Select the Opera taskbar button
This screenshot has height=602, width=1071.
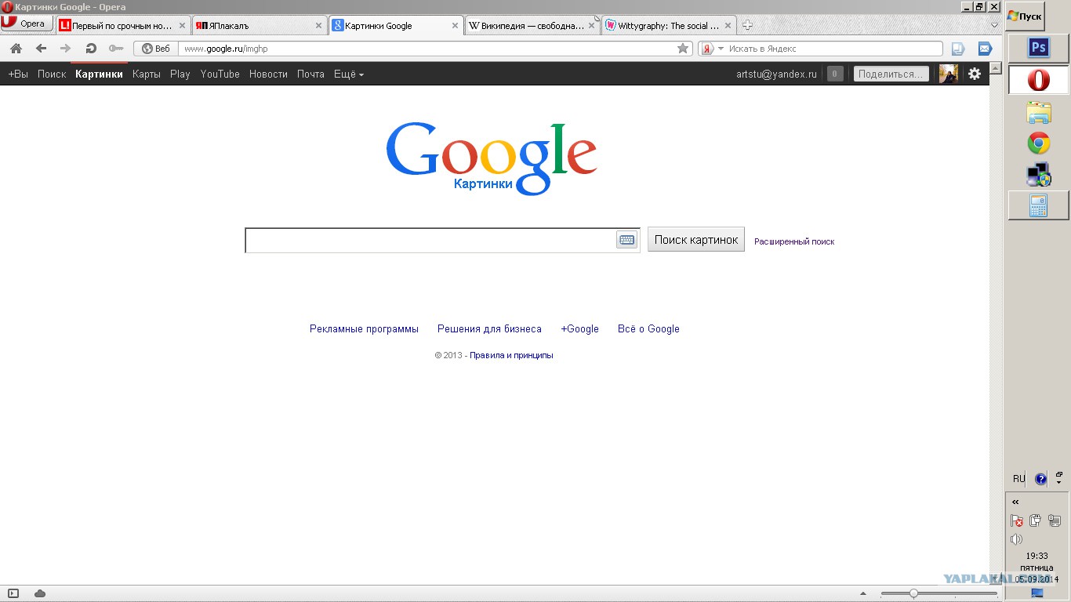coord(1039,80)
